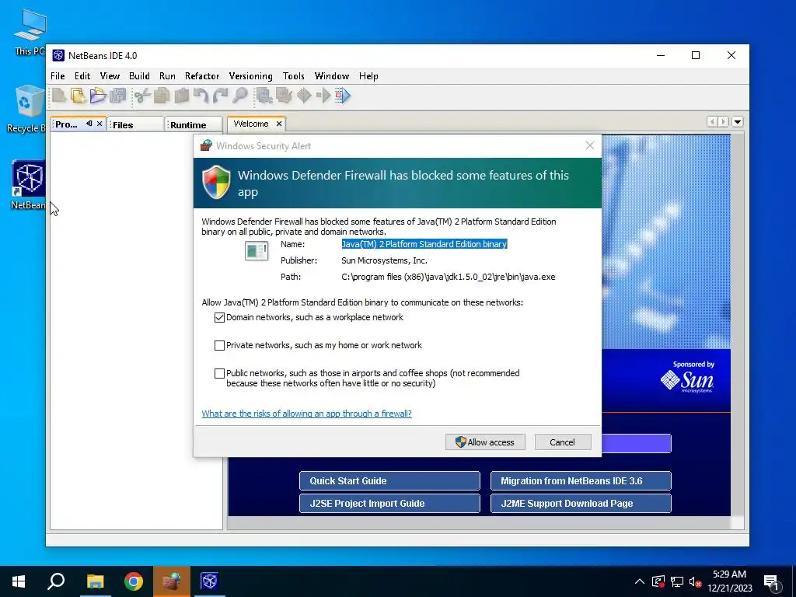796x597 pixels.
Task: Click the Undo arrow icon
Action: pos(201,96)
